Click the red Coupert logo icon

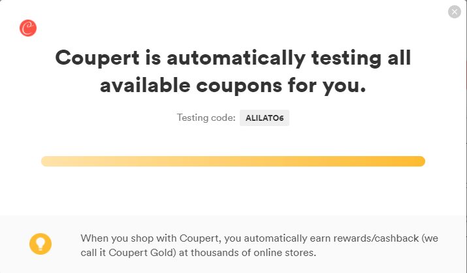28,28
